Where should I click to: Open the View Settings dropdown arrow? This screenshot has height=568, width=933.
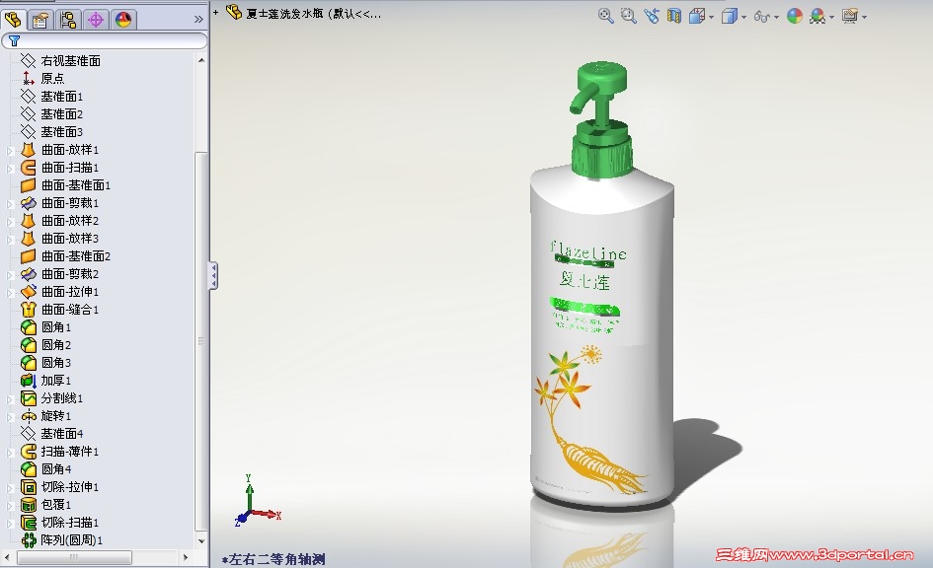click(865, 17)
